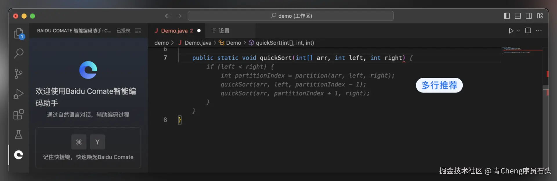Open Customize Layout icon
This screenshot has height=181, width=557.
click(x=540, y=16)
